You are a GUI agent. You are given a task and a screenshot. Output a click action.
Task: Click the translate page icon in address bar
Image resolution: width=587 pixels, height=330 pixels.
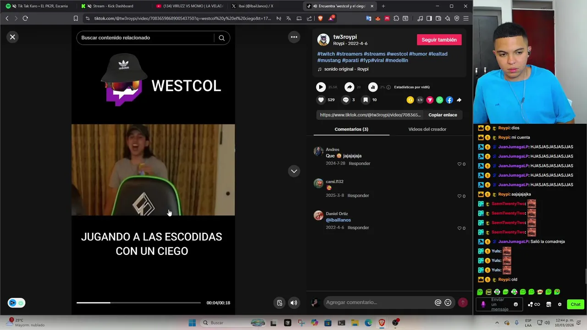288,18
